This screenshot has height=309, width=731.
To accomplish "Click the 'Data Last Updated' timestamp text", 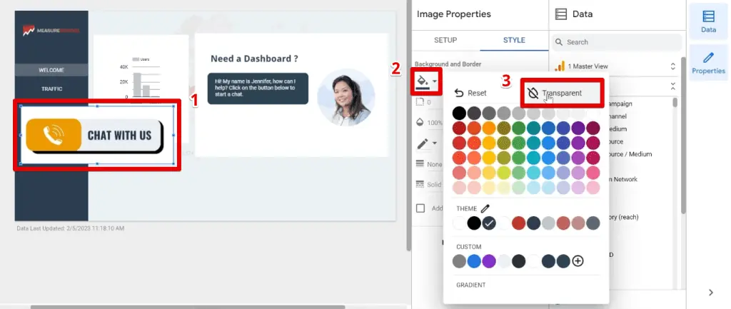I will pos(71,228).
